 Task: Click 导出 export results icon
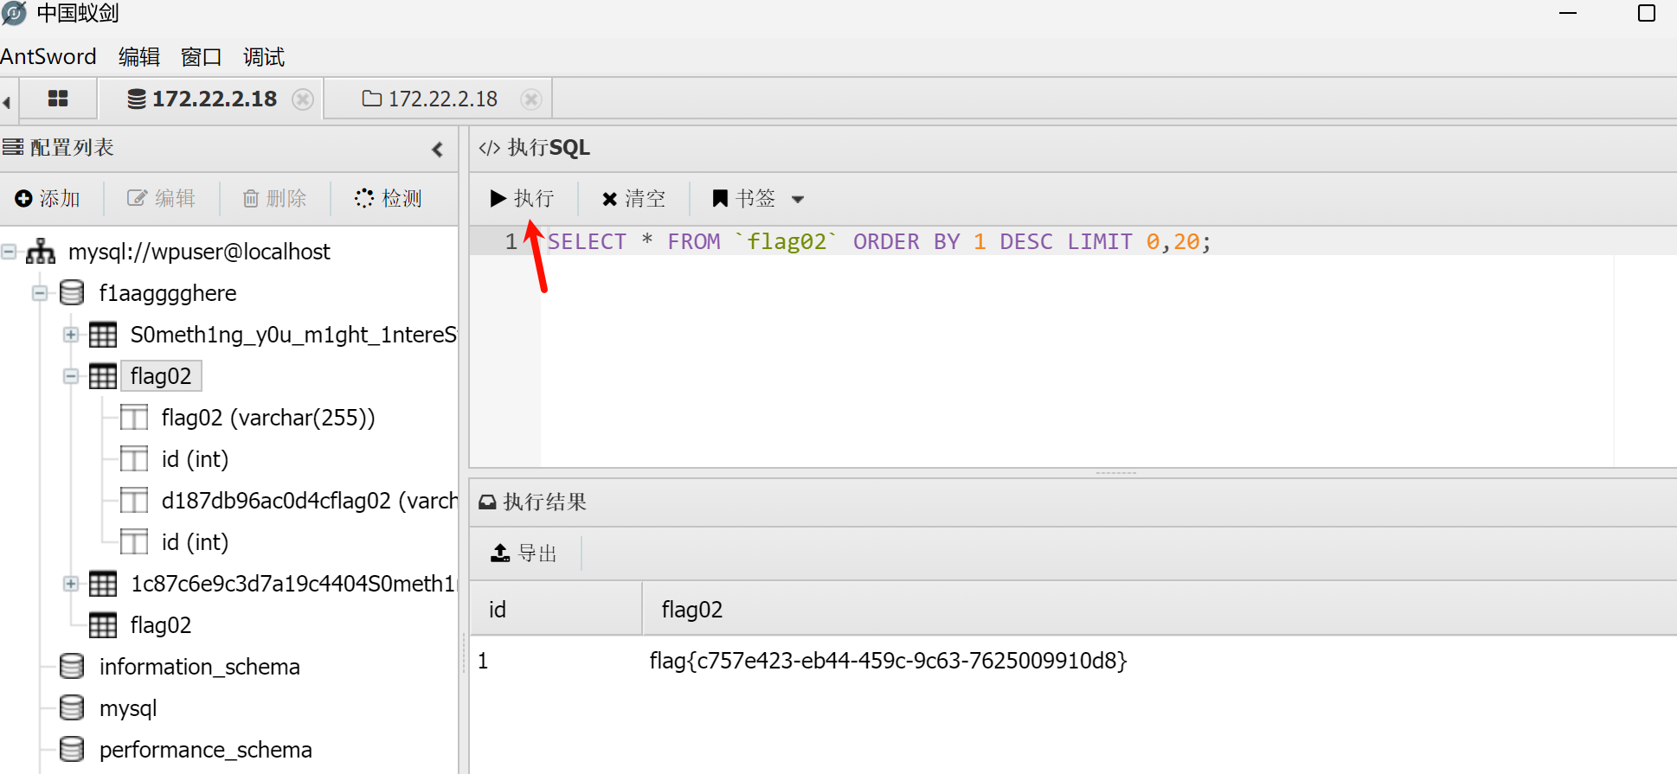click(x=500, y=553)
